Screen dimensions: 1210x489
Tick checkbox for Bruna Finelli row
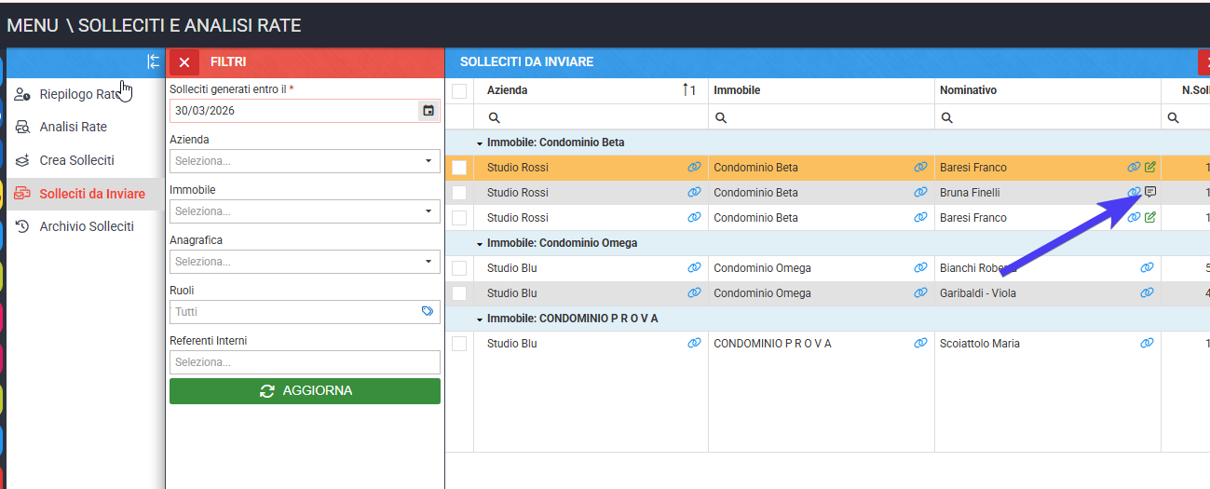pos(459,193)
